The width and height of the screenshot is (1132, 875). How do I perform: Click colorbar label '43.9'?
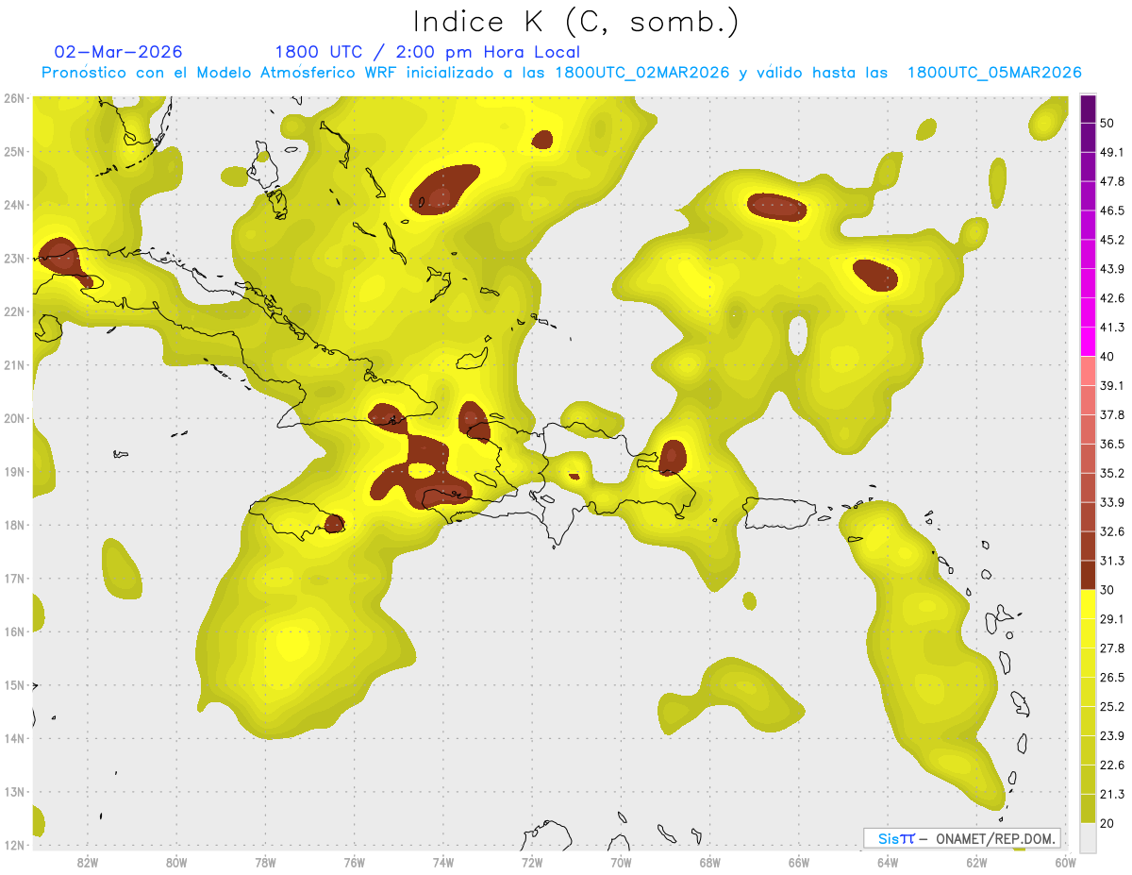coord(1112,269)
